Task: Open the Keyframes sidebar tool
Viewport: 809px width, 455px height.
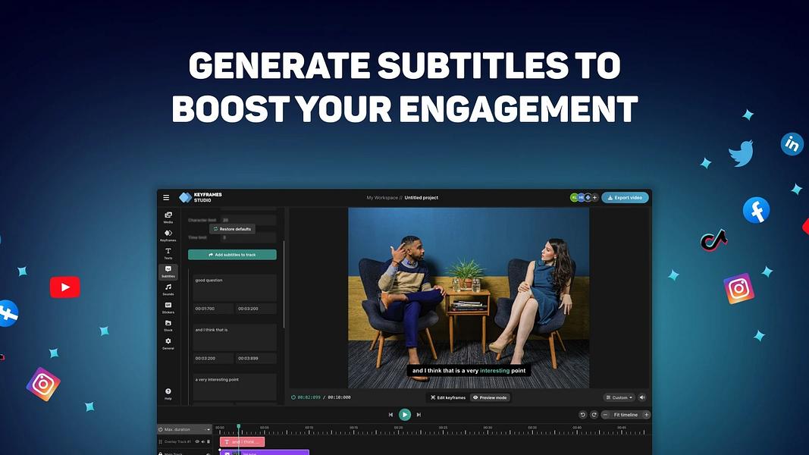Action: tap(168, 235)
